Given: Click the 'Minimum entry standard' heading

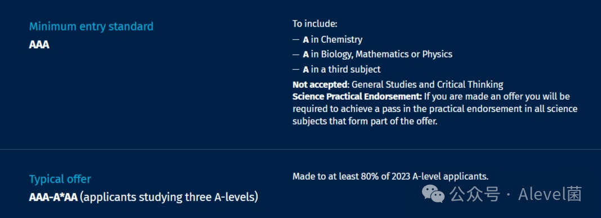Looking at the screenshot, I should point(91,26).
